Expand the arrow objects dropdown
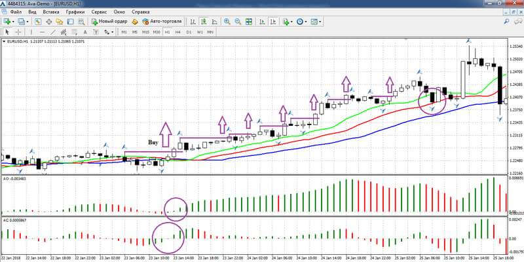Image resolution: width=524 pixels, height=262 pixels. pos(113,32)
